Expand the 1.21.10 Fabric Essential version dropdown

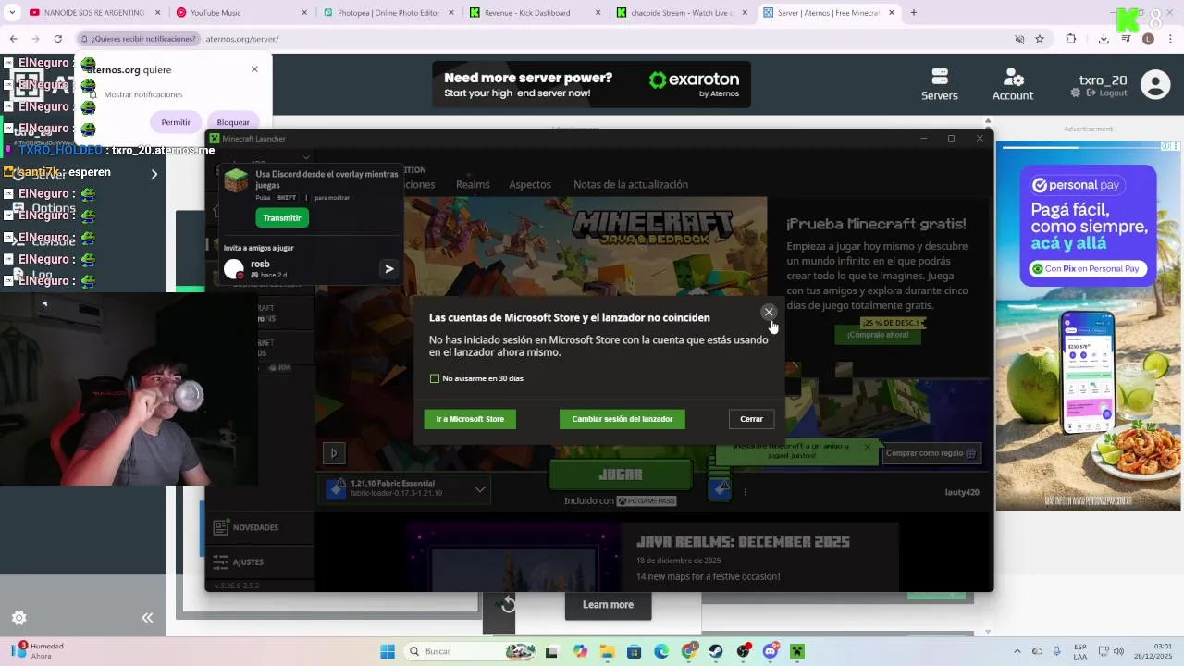480,488
